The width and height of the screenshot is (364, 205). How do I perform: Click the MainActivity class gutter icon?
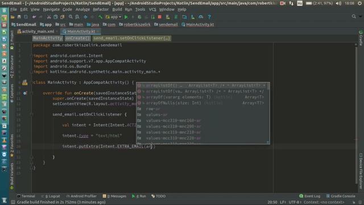pyautogui.click(x=25, y=82)
